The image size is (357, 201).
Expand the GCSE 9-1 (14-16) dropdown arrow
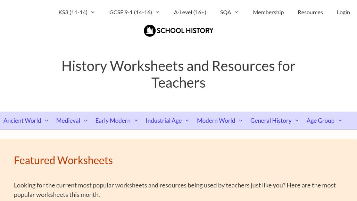157,12
